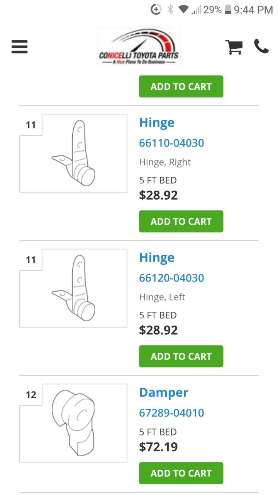Open part number 67289-04010 link

[x=171, y=413]
